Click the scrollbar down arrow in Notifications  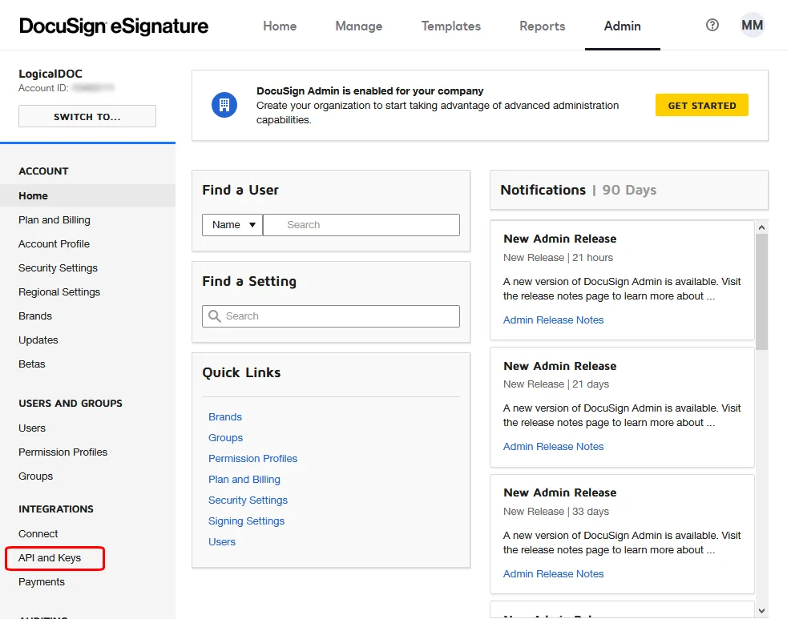tap(761, 609)
